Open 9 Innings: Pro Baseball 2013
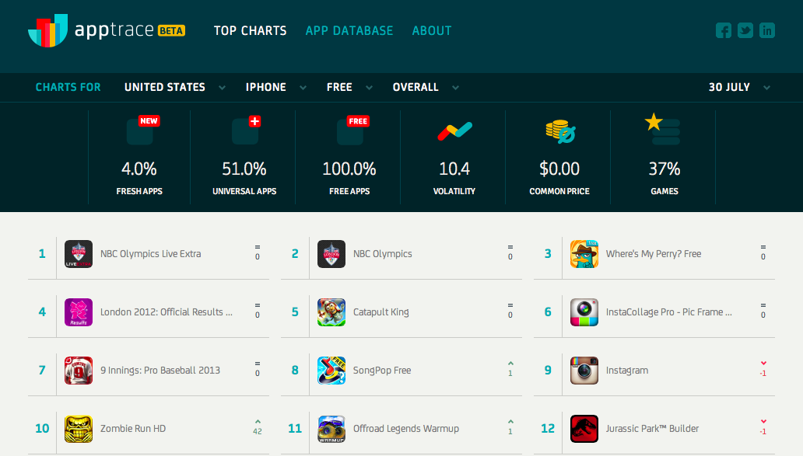The height and width of the screenshot is (456, 803). click(x=160, y=371)
